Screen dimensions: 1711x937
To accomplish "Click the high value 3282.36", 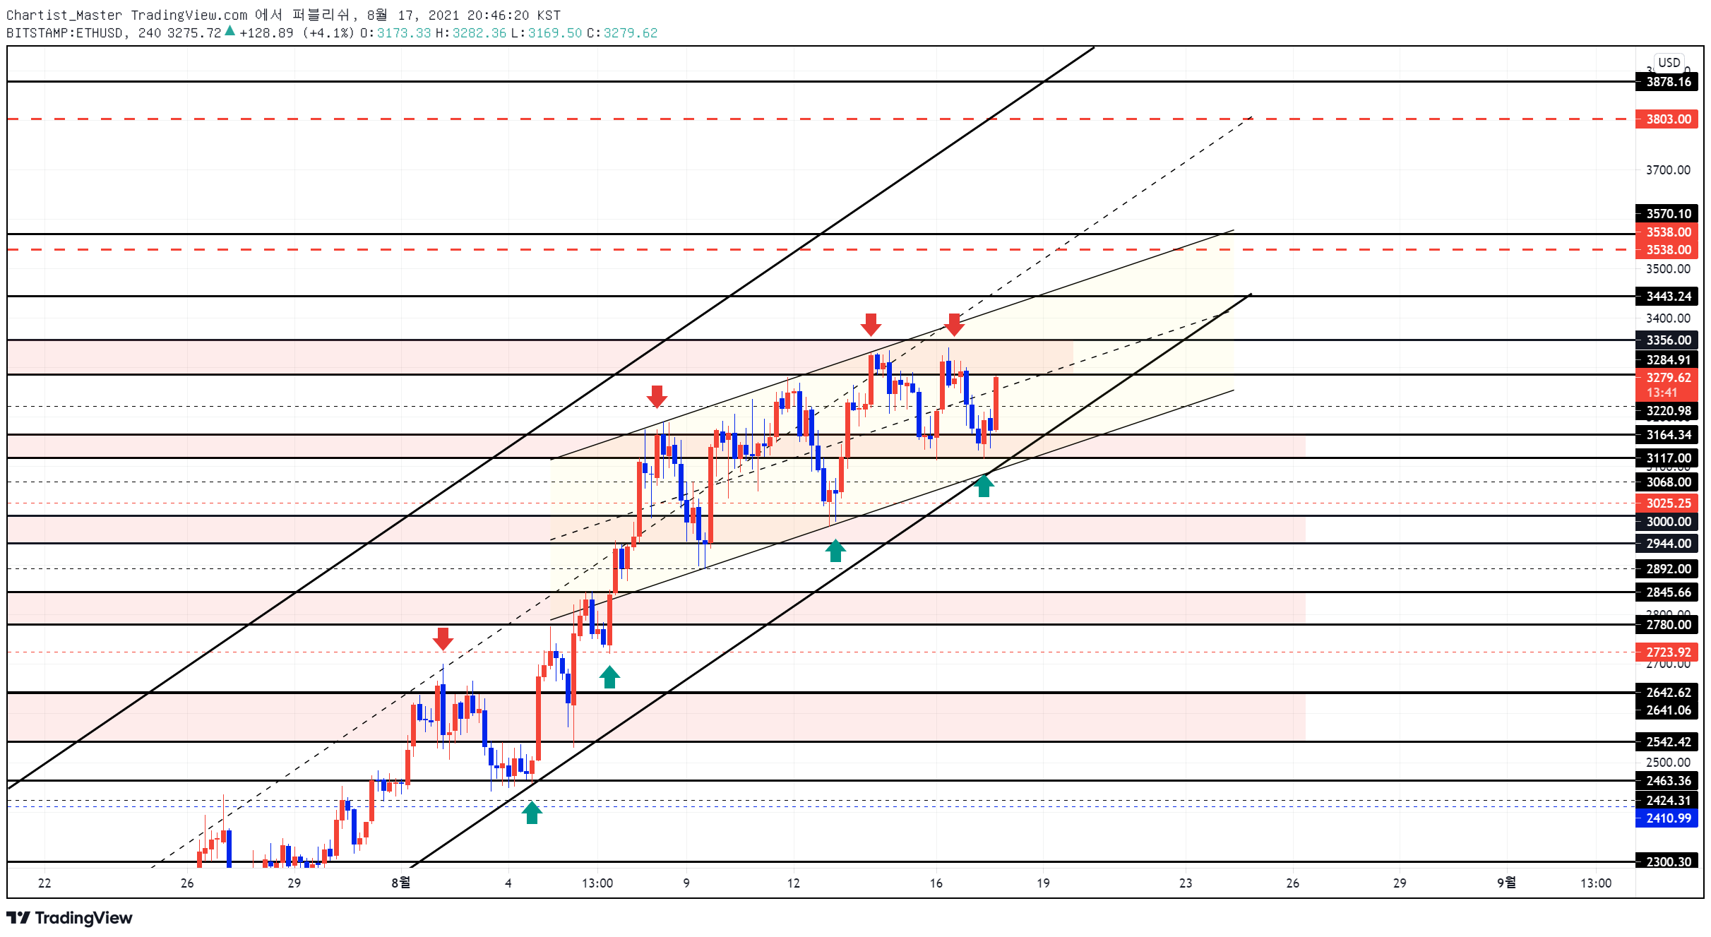I will pos(479,33).
